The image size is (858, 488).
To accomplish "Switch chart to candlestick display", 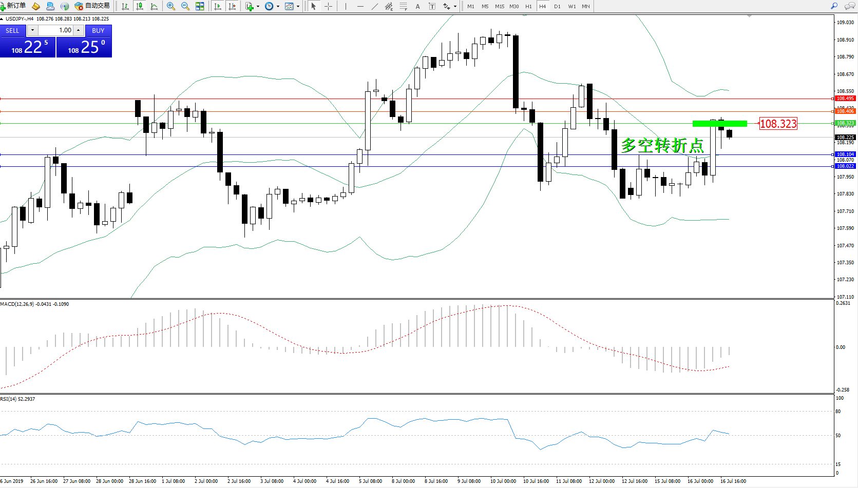I will tap(139, 6).
